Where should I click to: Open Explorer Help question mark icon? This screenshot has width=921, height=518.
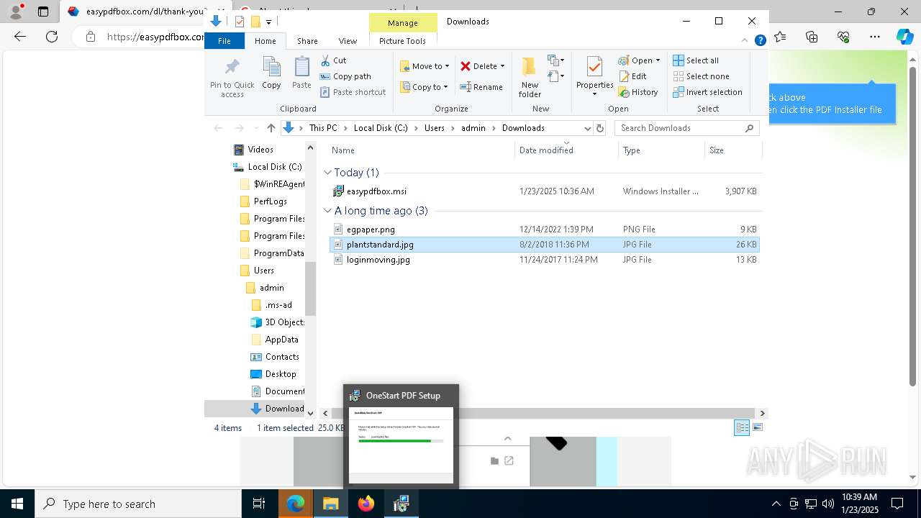(x=760, y=41)
